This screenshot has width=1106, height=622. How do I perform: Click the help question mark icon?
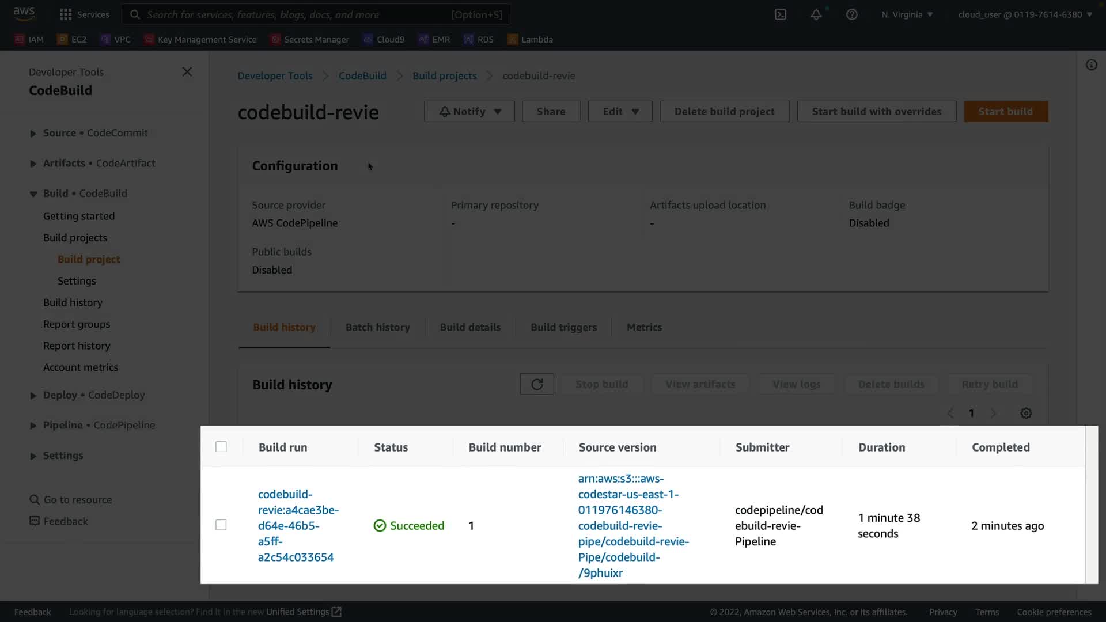click(x=851, y=14)
